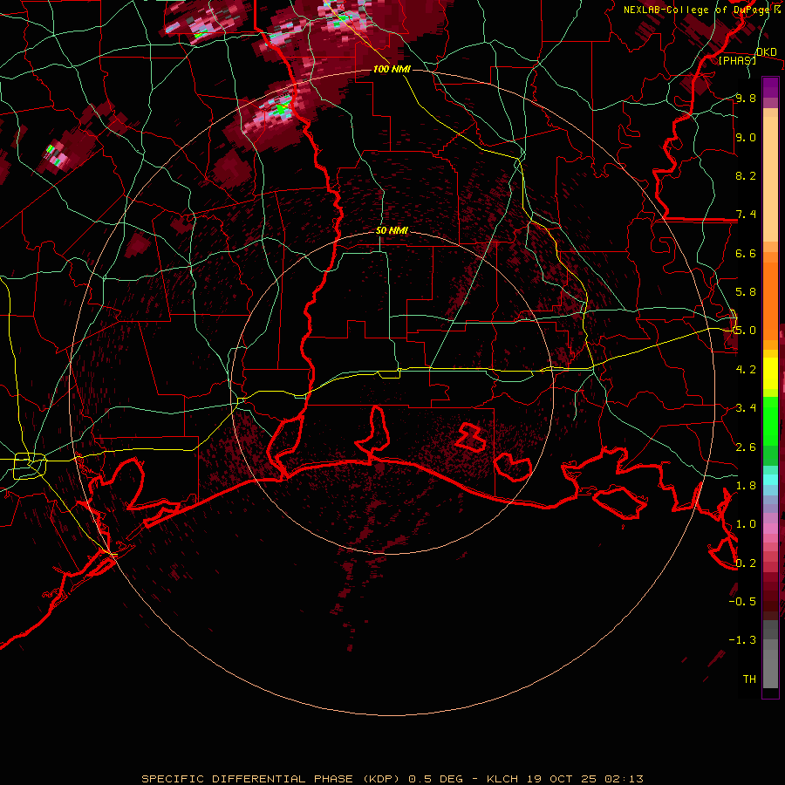
Task: Click the 4.2 scale value label
Action: [x=746, y=370]
